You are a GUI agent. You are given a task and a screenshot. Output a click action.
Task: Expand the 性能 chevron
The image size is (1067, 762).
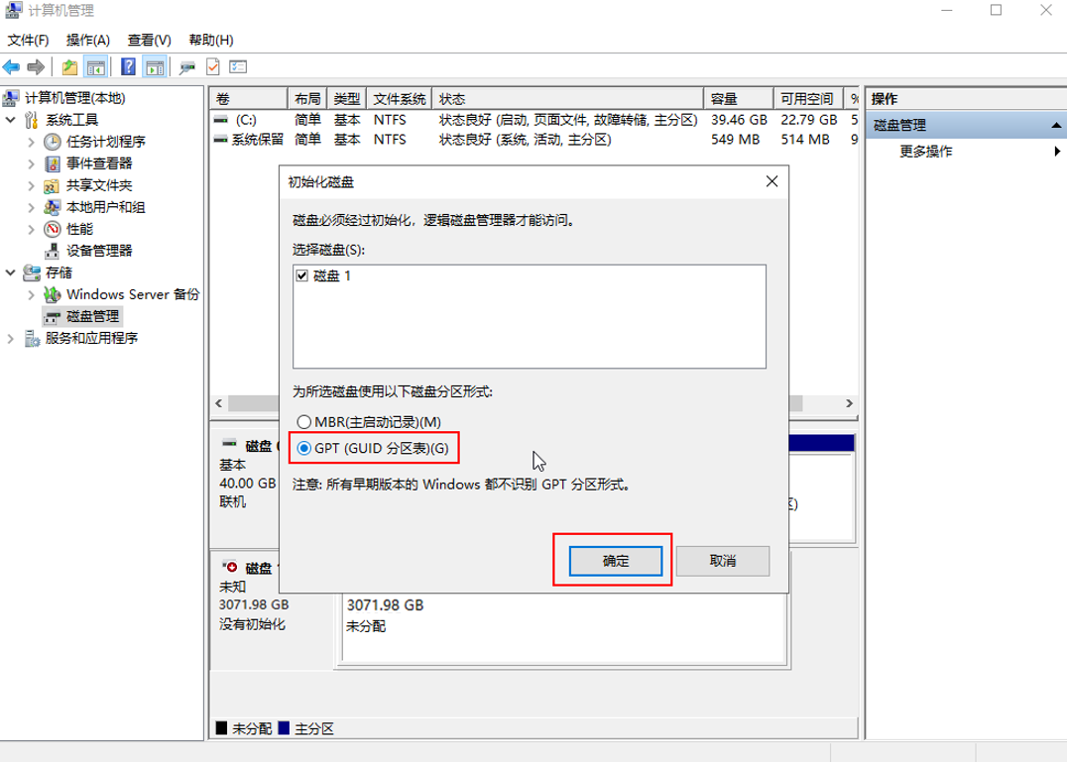click(32, 229)
